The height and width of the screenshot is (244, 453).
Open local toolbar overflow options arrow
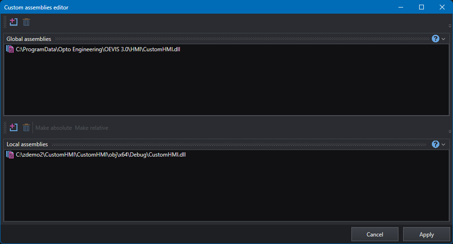(x=450, y=132)
